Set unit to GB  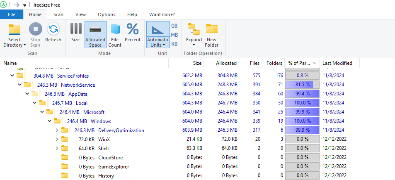coord(174,26)
